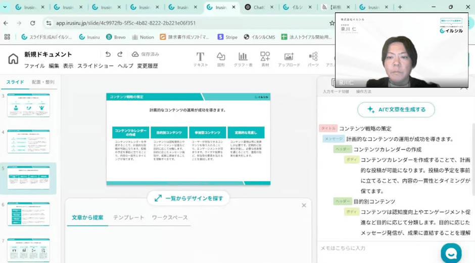Undo the last action
The image size is (475, 263).
point(108,54)
